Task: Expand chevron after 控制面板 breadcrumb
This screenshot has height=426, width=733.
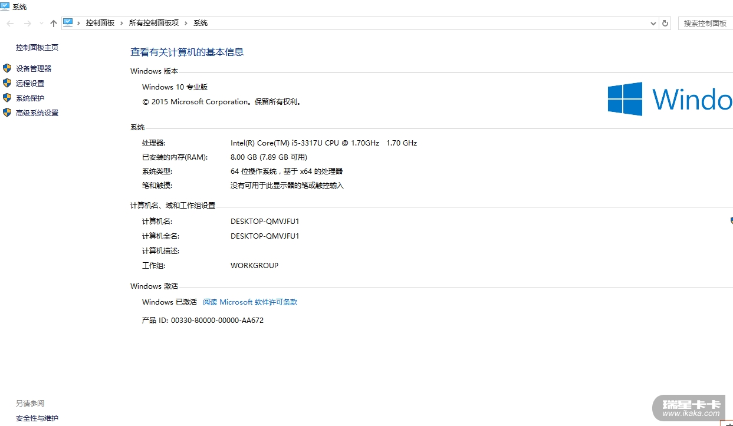Action: [x=122, y=23]
